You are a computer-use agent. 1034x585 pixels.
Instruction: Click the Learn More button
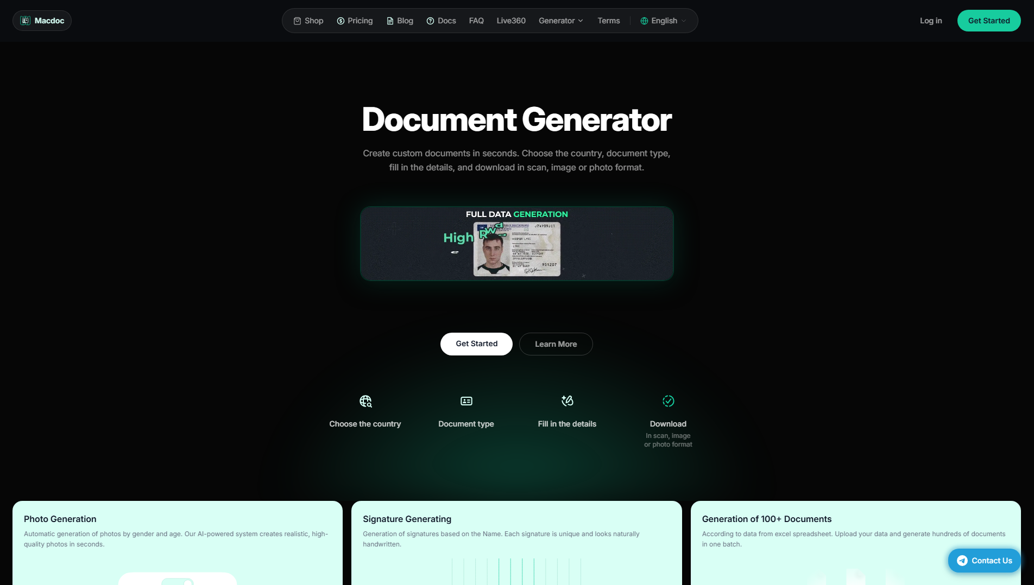tap(556, 344)
